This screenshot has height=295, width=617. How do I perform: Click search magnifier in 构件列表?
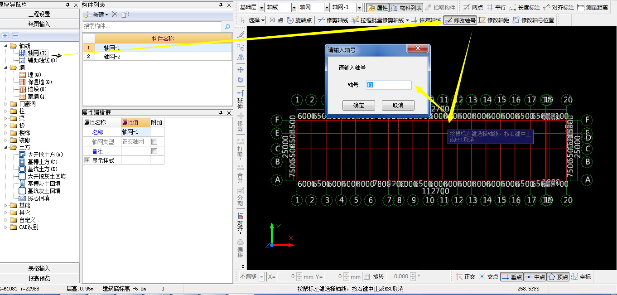(x=227, y=27)
